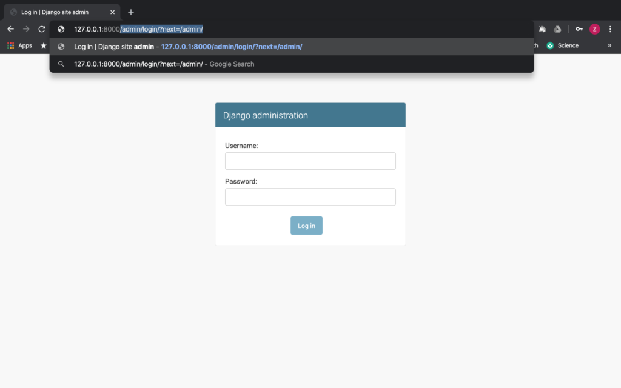Click the star bookmark icon
621x388 pixels.
(44, 45)
